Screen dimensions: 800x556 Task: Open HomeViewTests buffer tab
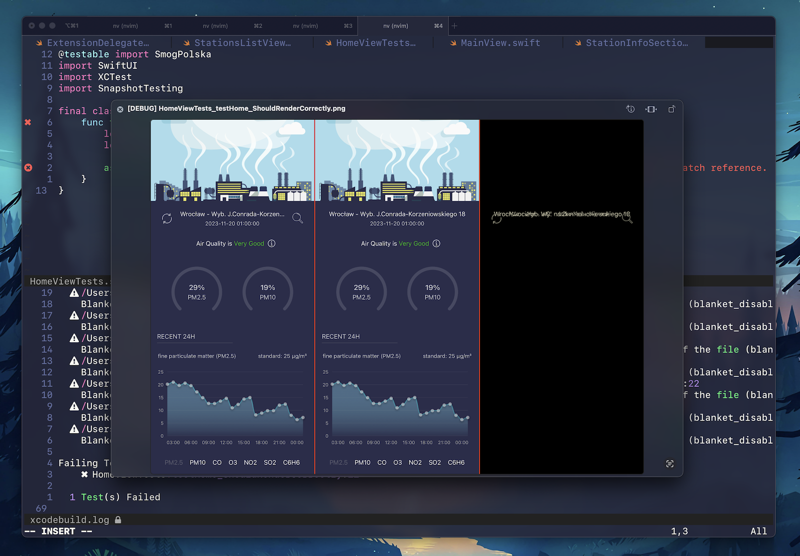[371, 43]
